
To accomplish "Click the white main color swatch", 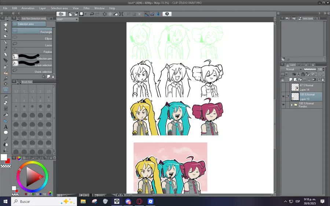I will 4,157.
